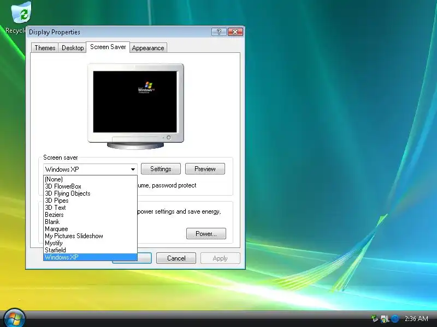Select Marquee from the dropdown list
The height and width of the screenshot is (327, 437).
(x=90, y=229)
